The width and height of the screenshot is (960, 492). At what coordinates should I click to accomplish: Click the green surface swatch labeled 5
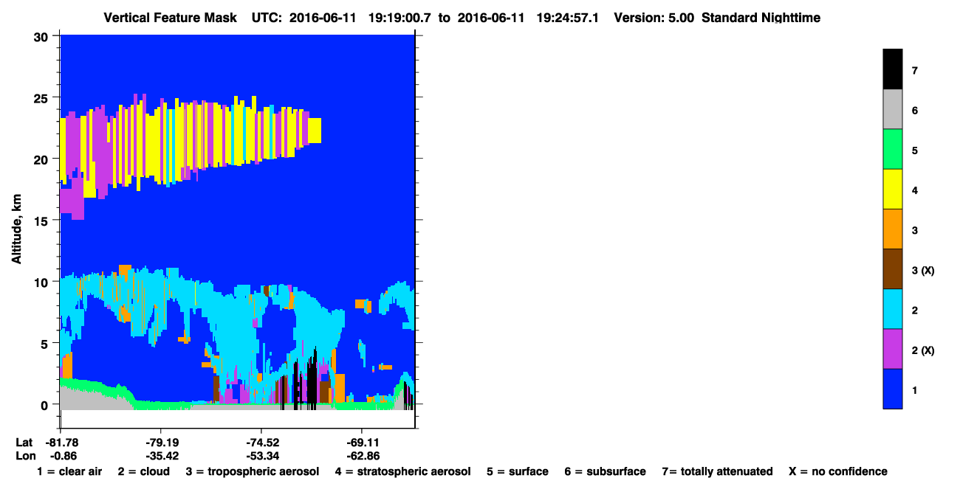[x=892, y=149]
